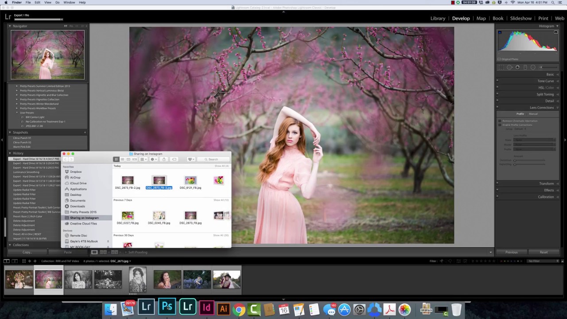Toggle the Split Toning panel switch
Viewport: 567px width, 319px height.
497,94
